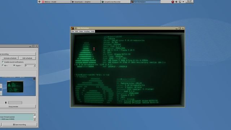
Task: Toggle the Alt hotkey checkbox
Action: (x=3, y=65)
